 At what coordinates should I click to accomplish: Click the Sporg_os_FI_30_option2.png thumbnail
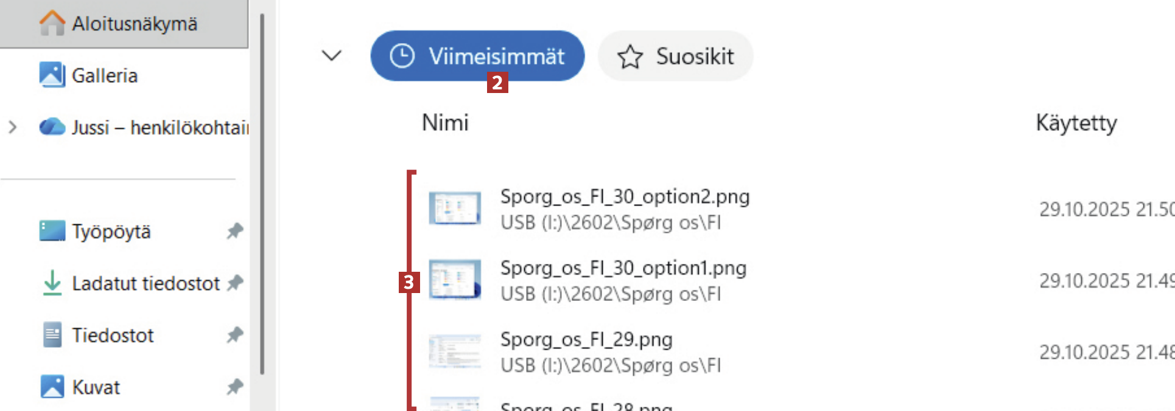pyautogui.click(x=455, y=209)
